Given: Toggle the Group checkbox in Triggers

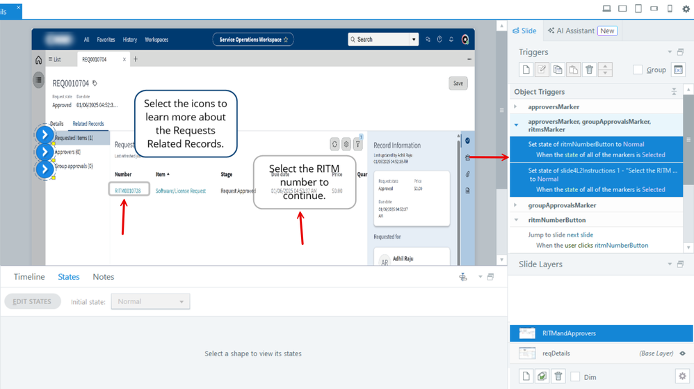Looking at the screenshot, I should pyautogui.click(x=638, y=70).
